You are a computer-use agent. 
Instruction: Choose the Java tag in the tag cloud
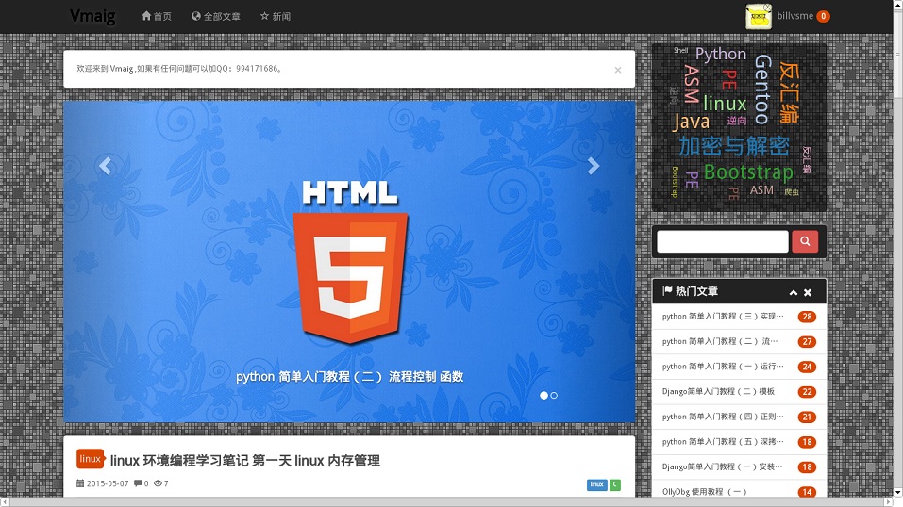[x=691, y=122]
